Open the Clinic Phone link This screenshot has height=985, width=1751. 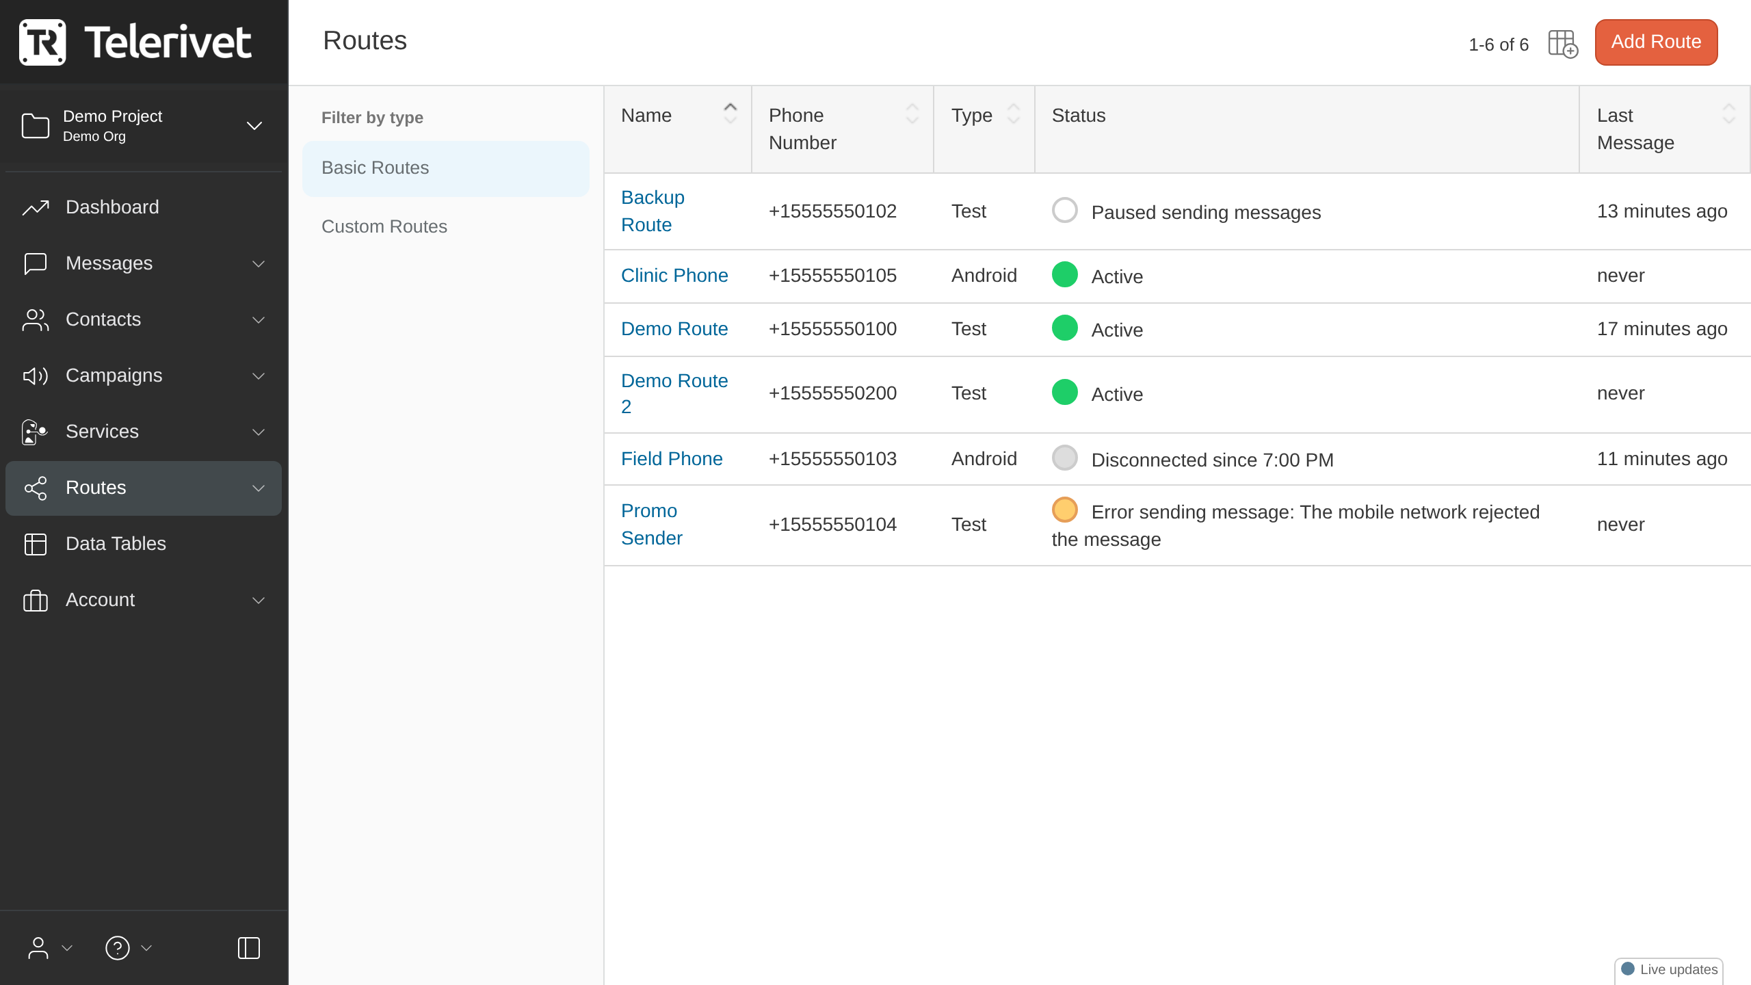(674, 276)
